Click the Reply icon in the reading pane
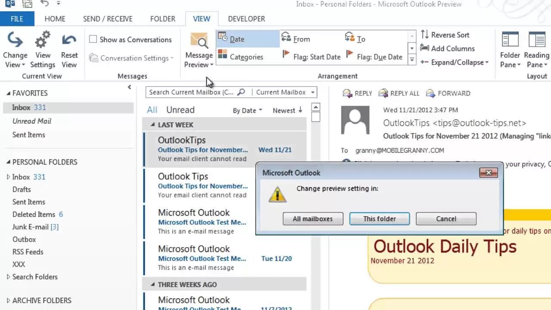Screen dimensions: 551x310 tap(347, 93)
